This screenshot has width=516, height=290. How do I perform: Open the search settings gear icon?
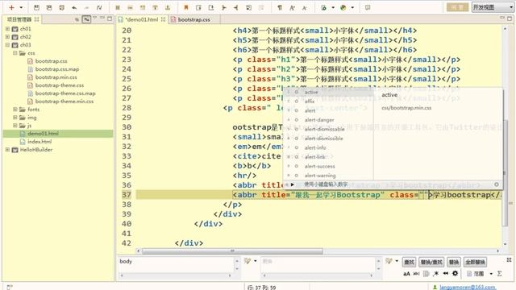pos(455,273)
